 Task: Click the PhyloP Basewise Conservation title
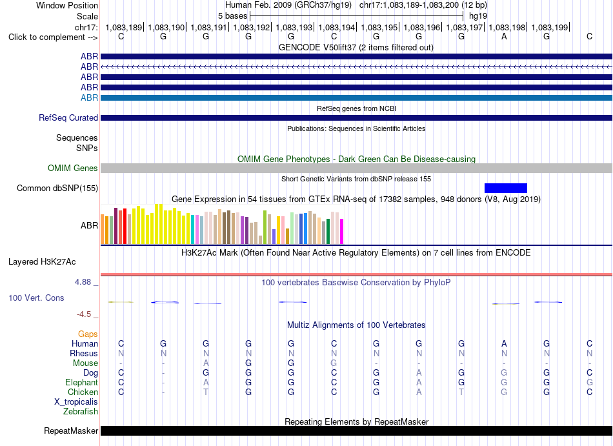tap(356, 282)
